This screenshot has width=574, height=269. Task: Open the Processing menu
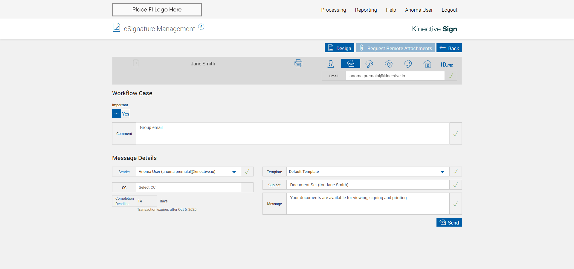pyautogui.click(x=333, y=10)
